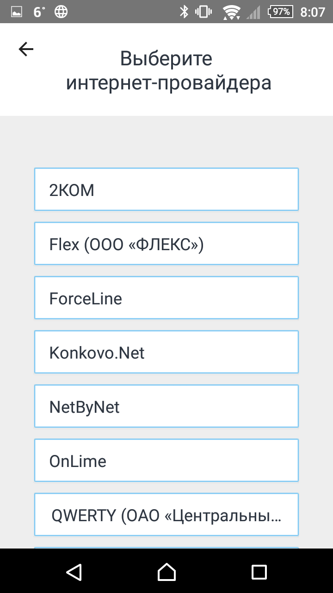Choose Flex (ООО «ФЛЕКС») provider

166,244
